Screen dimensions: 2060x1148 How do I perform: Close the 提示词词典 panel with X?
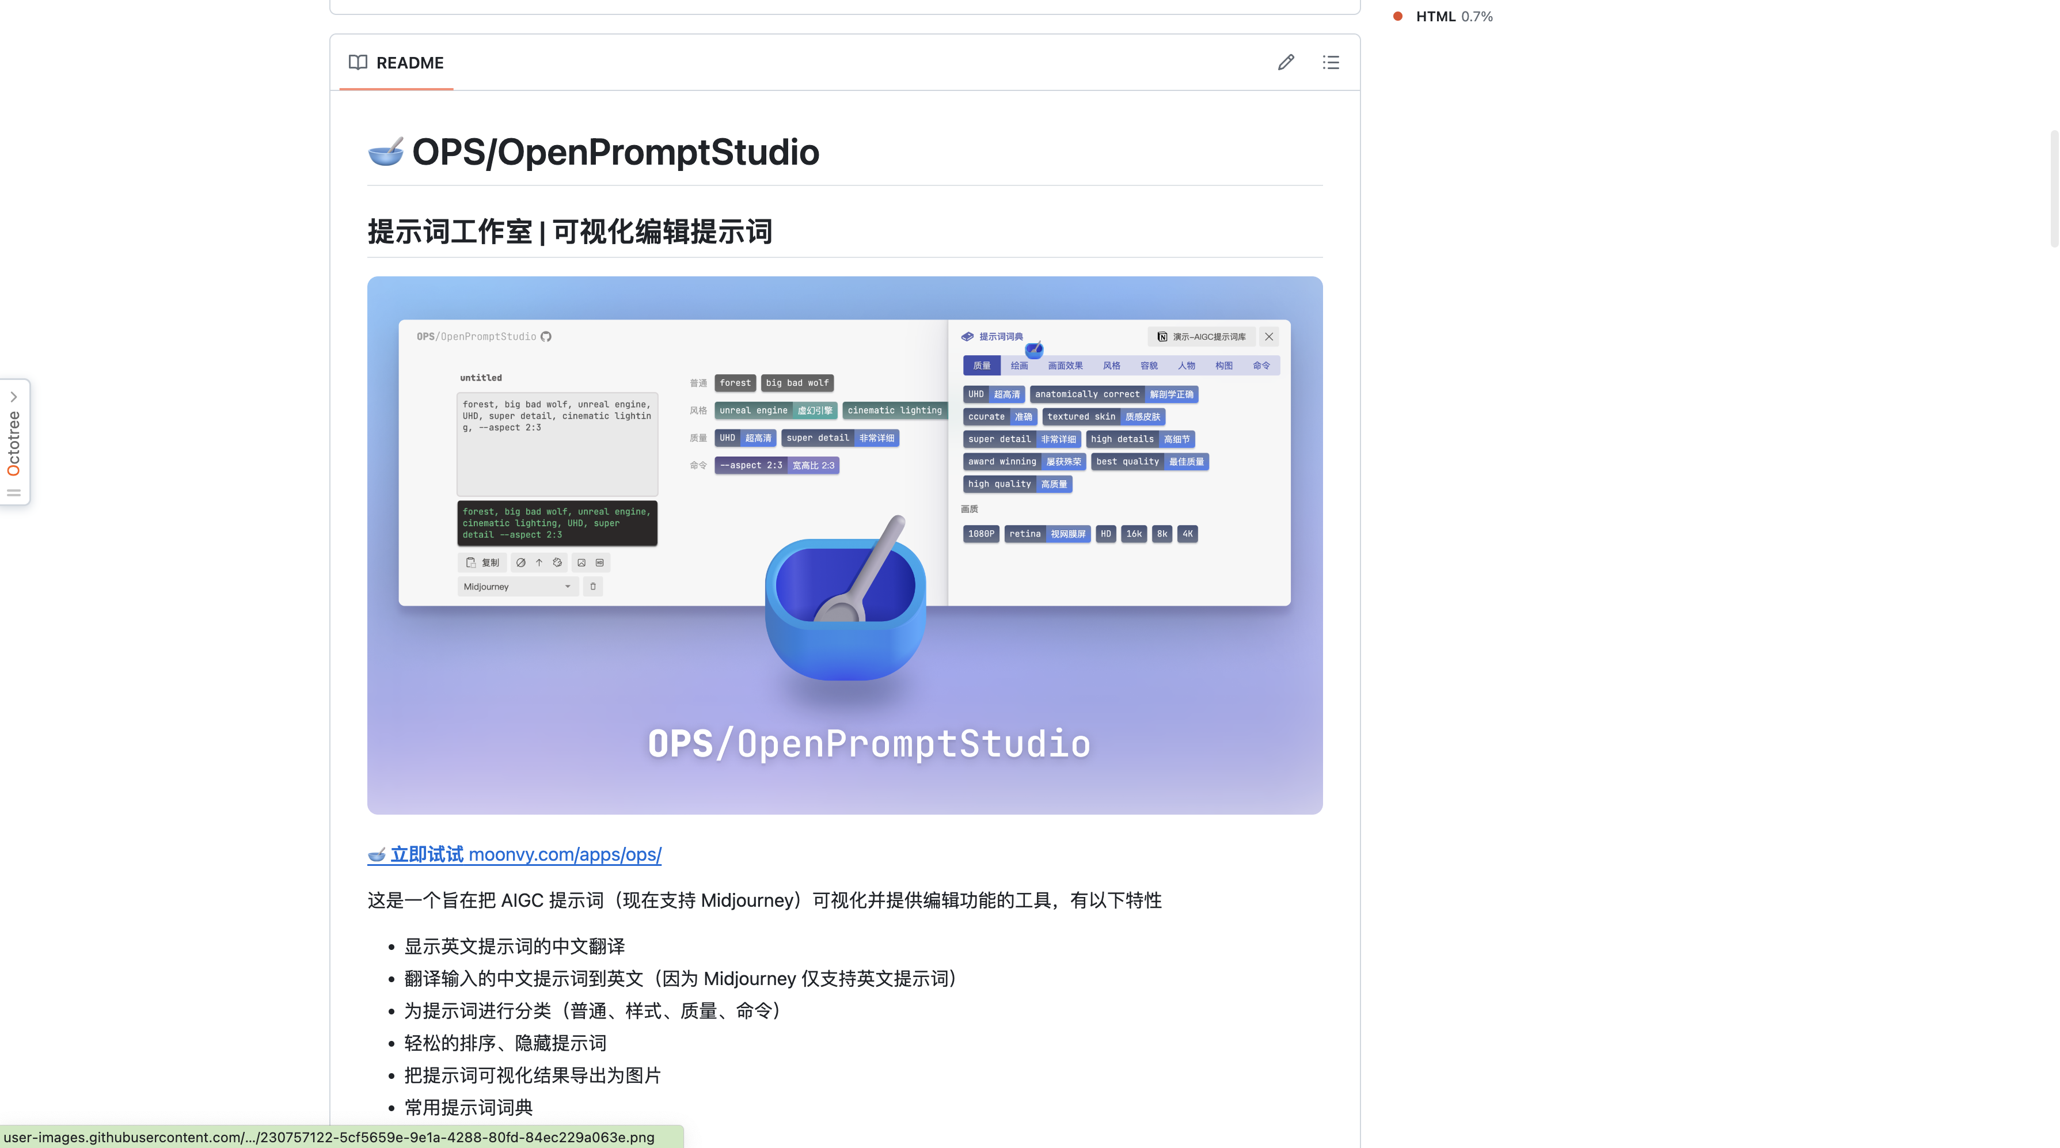[1269, 337]
